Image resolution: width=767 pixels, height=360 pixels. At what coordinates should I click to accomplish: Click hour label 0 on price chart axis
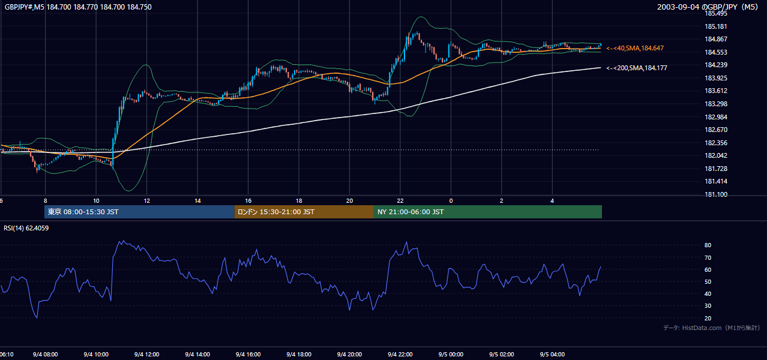coord(451,200)
